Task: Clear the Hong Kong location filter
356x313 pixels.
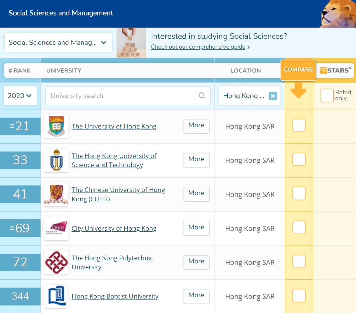Action: 273,96
